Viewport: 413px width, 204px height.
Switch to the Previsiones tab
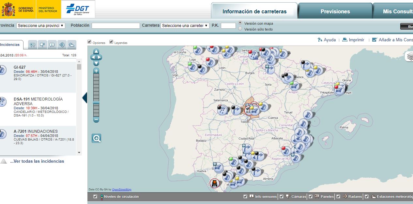pos(335,11)
